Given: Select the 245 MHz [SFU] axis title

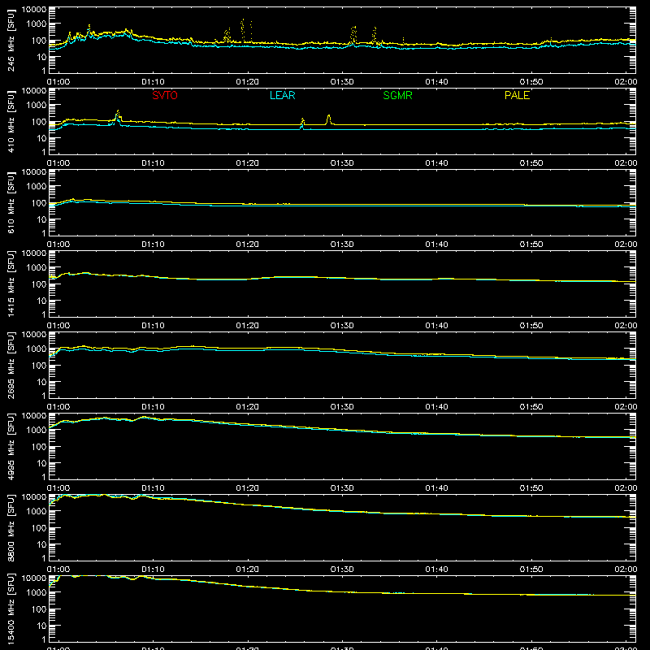Looking at the screenshot, I should pos(11,40).
